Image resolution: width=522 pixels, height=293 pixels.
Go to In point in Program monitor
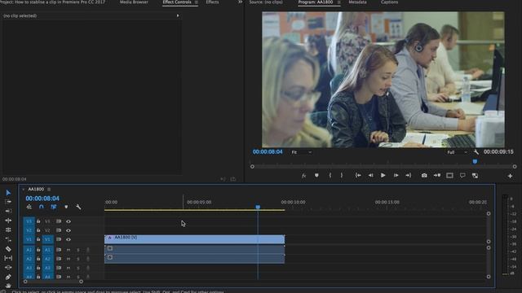(358, 176)
